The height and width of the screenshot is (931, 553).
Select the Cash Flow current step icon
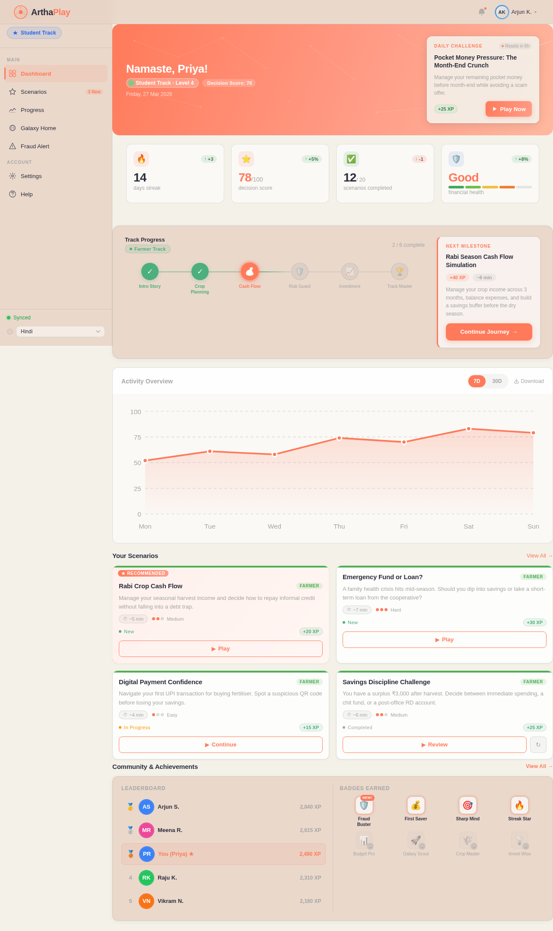(250, 271)
